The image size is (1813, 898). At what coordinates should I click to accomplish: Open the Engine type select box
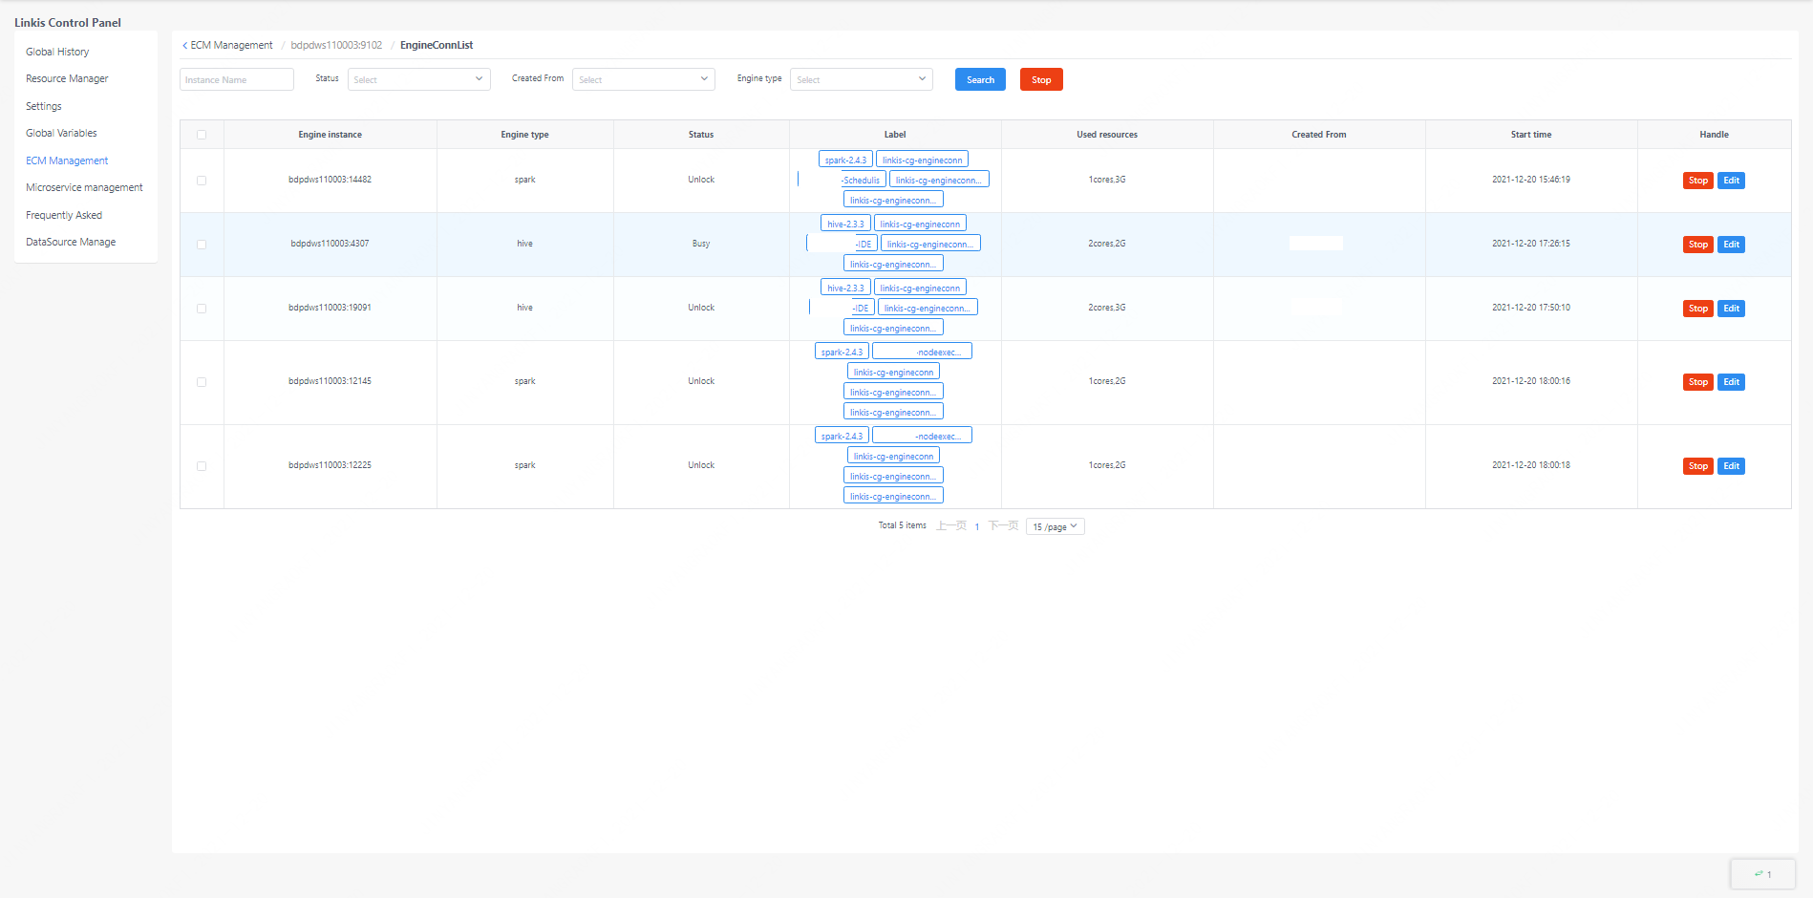[861, 79]
